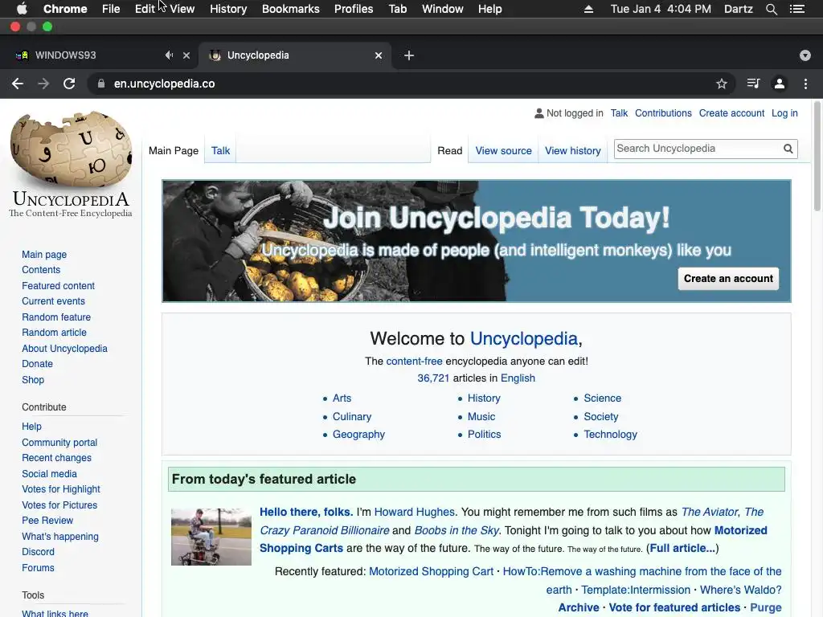
Task: Click the content-free link
Action: pyautogui.click(x=414, y=362)
